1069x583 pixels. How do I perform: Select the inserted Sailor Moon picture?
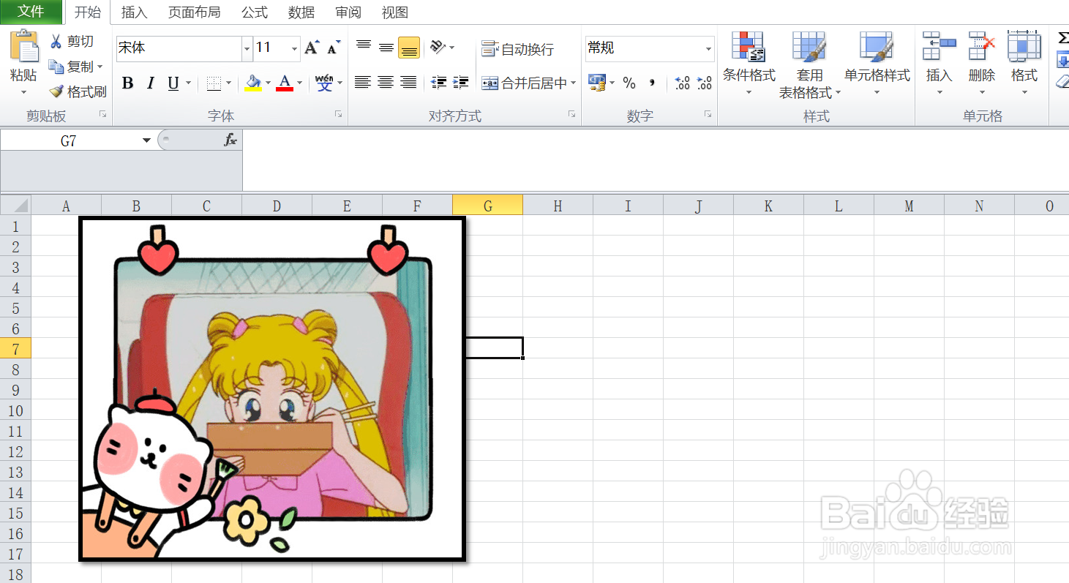pos(272,389)
